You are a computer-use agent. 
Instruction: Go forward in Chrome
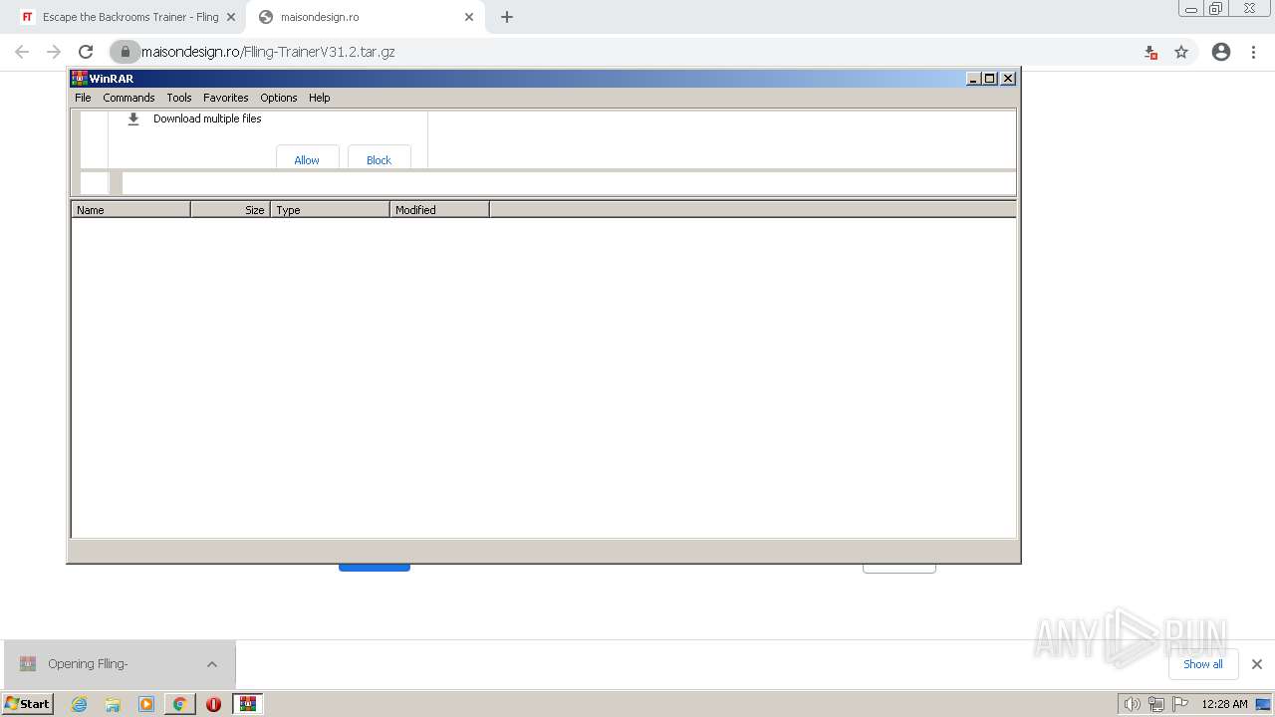click(54, 52)
